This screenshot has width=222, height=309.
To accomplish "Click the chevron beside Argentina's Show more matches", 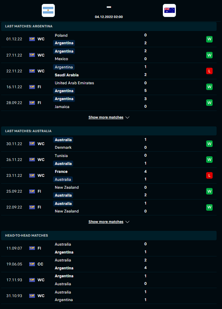I will point(127,117).
